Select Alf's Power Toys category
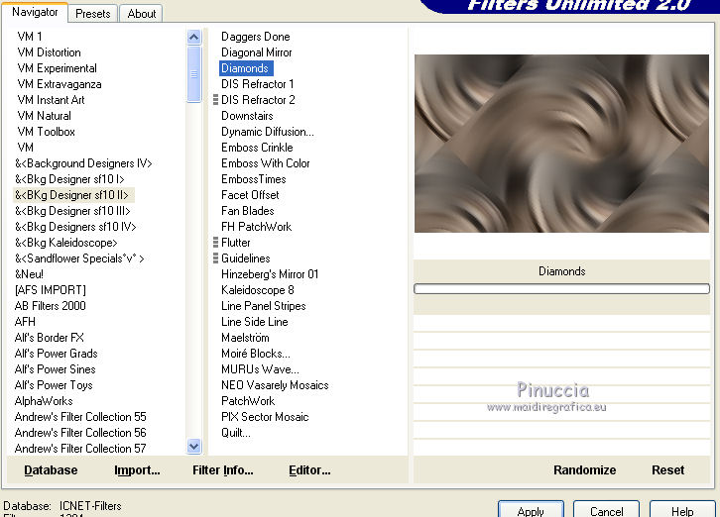This screenshot has height=517, width=720. point(54,385)
